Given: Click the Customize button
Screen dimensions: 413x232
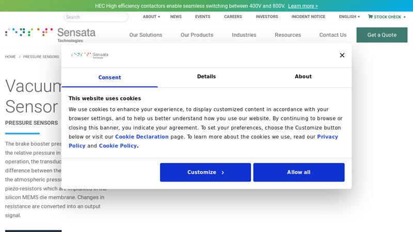Looking at the screenshot, I should [205, 172].
